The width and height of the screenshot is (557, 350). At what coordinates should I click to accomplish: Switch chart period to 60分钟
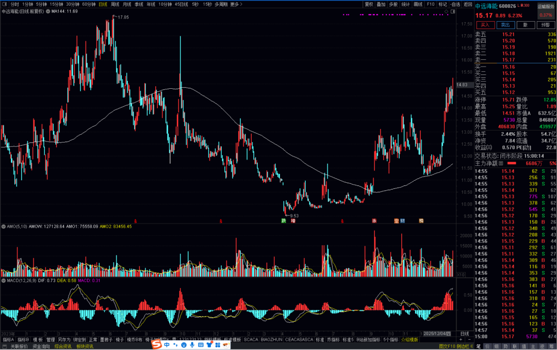[89, 4]
